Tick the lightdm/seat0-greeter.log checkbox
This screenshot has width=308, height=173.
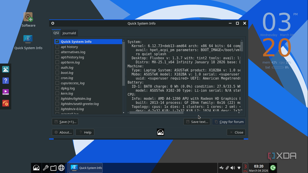coord(57,104)
